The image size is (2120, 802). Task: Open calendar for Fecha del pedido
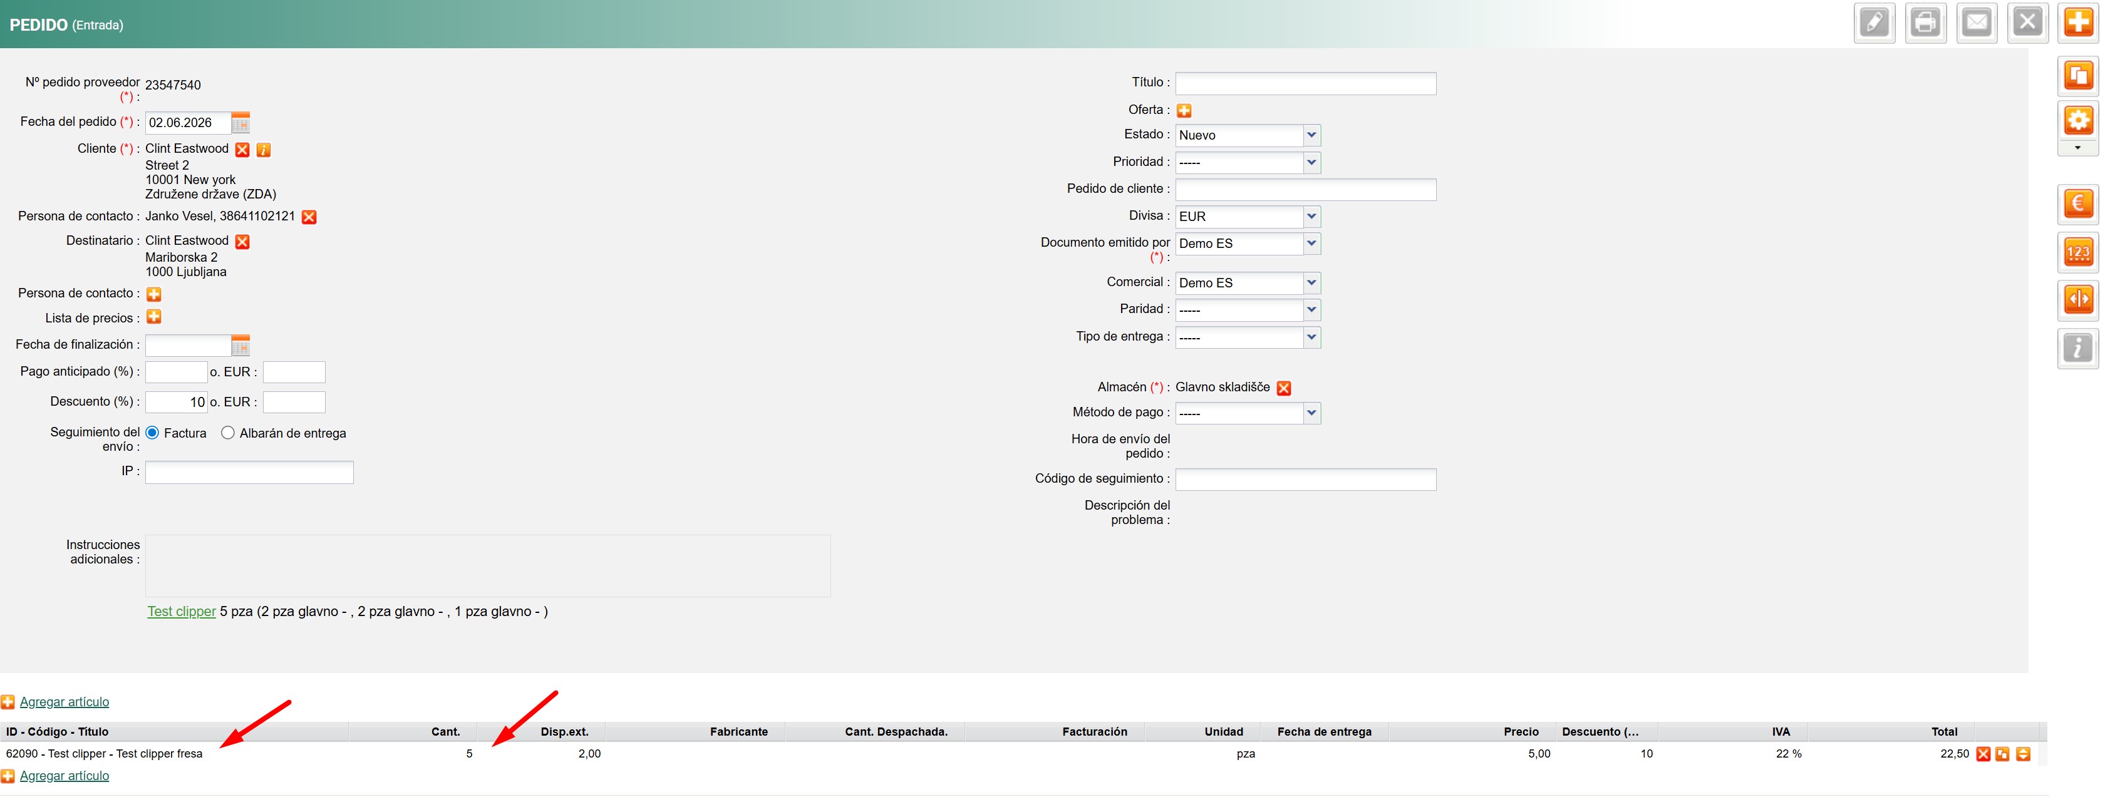[242, 124]
